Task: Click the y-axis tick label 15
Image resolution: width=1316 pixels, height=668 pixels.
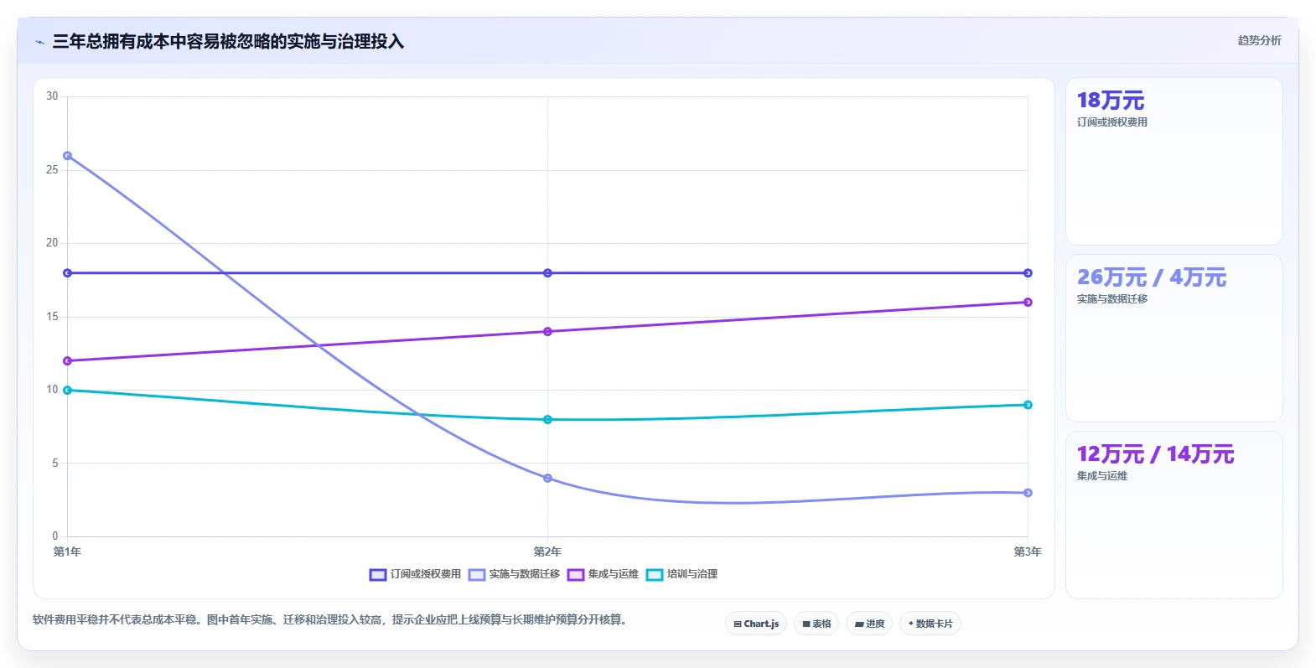Action: pyautogui.click(x=52, y=317)
